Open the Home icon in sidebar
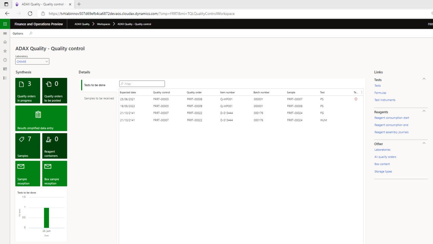This screenshot has height=244, width=433. coord(5,42)
